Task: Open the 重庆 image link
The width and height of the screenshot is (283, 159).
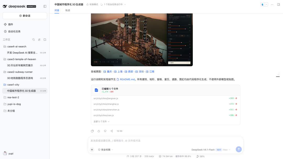Action: 108,71
